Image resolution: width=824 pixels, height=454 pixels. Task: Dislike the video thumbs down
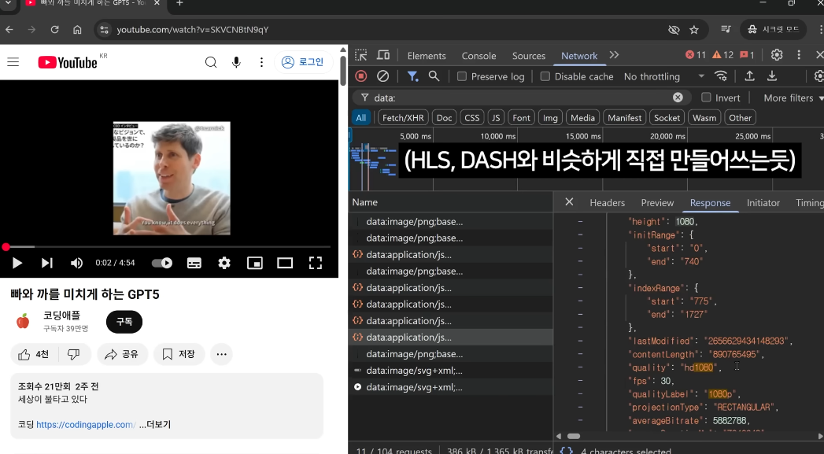(73, 355)
